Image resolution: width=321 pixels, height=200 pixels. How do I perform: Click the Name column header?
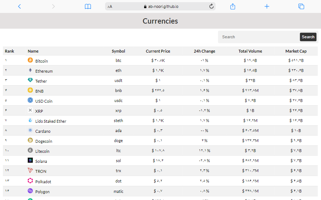pos(33,51)
